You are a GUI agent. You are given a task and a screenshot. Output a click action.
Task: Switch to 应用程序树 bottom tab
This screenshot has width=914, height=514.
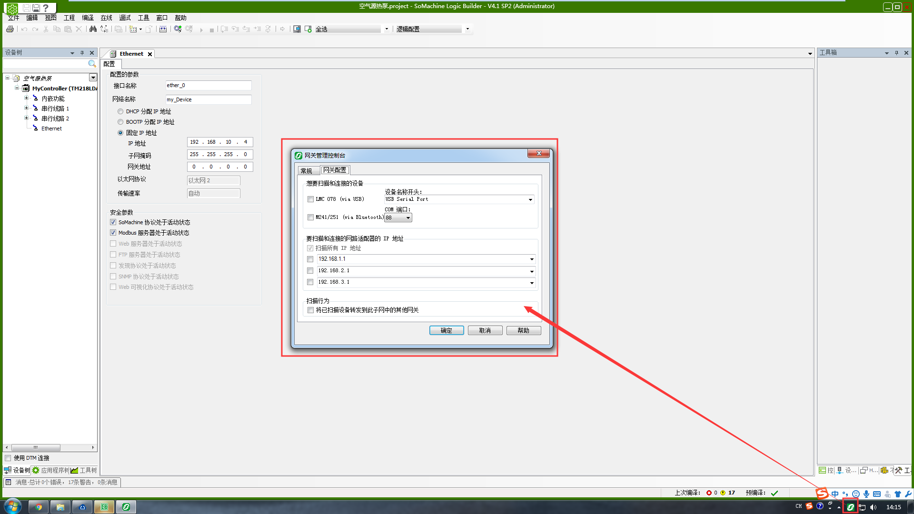point(51,470)
